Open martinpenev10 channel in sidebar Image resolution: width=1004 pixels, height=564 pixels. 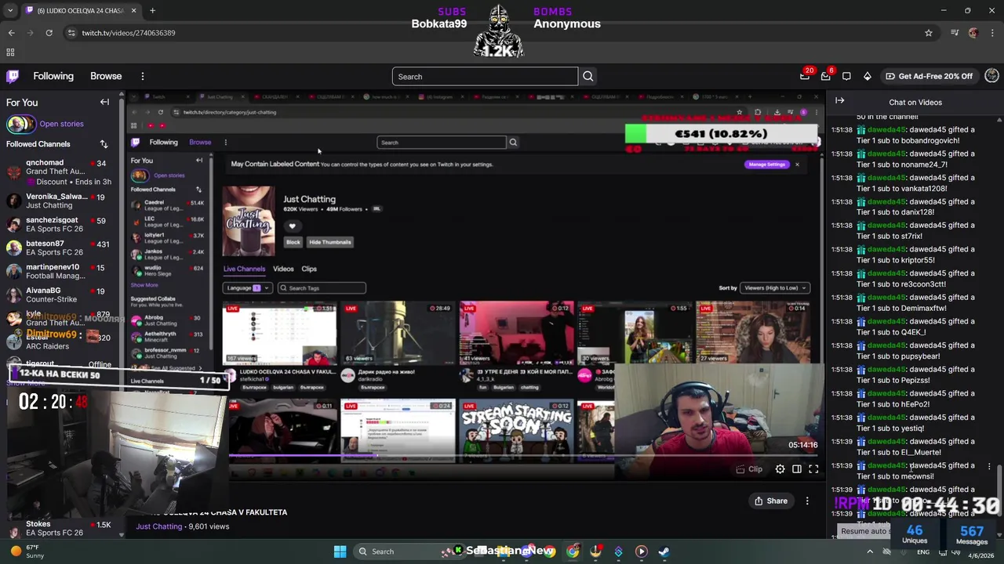coord(59,271)
